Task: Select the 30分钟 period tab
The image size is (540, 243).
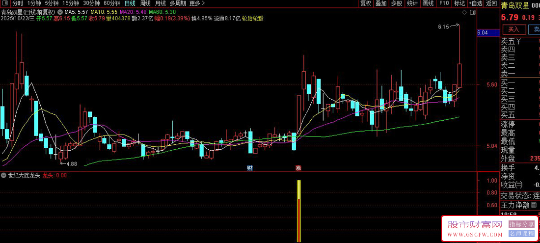Action: click(92, 3)
